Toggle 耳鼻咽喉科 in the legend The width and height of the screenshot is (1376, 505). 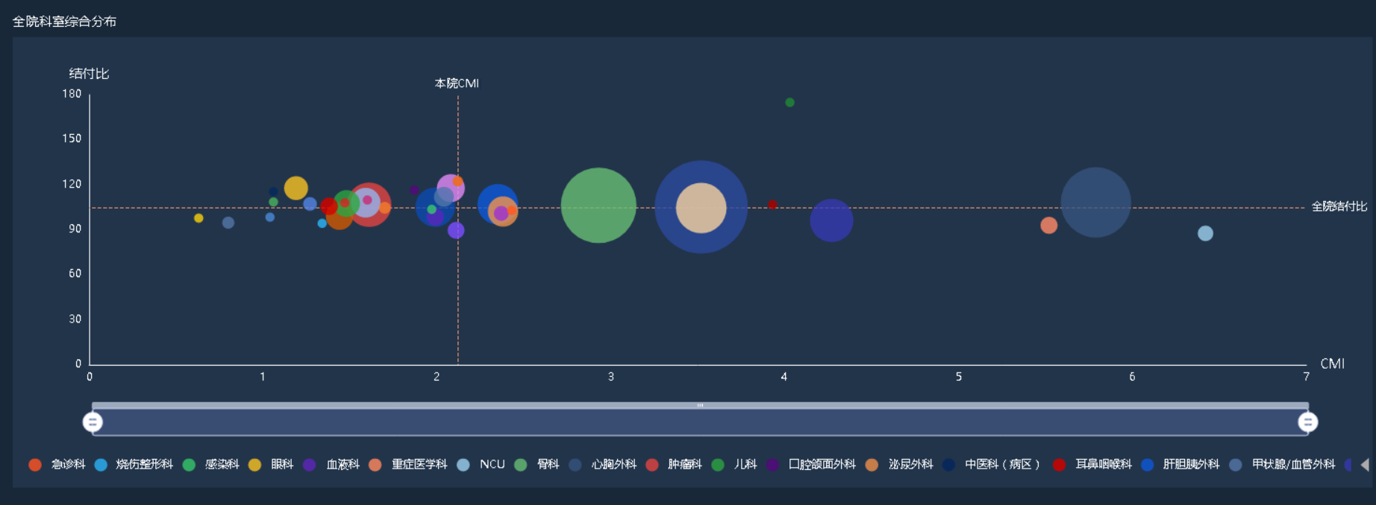[1092, 465]
